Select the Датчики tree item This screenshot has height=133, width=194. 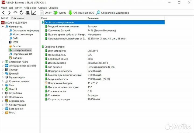click(16, 58)
